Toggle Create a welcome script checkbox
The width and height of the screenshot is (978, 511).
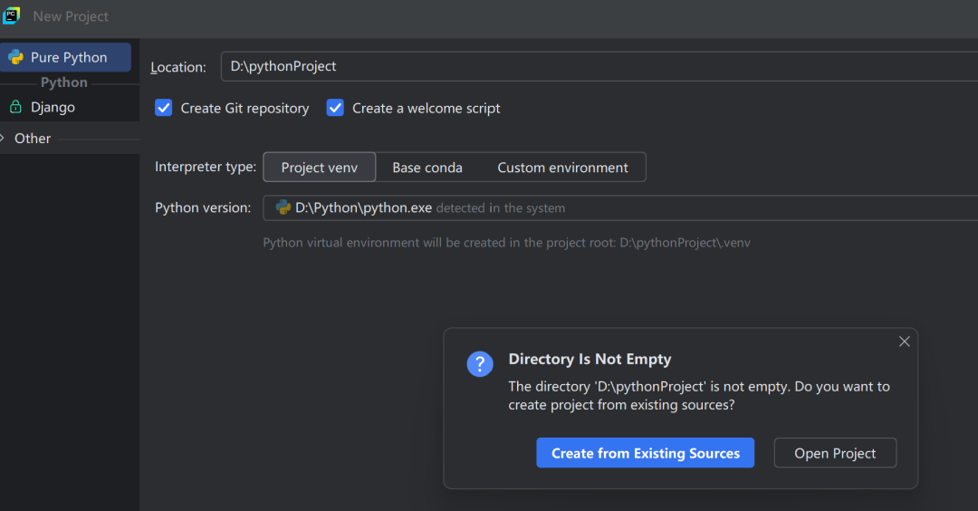pyautogui.click(x=335, y=108)
